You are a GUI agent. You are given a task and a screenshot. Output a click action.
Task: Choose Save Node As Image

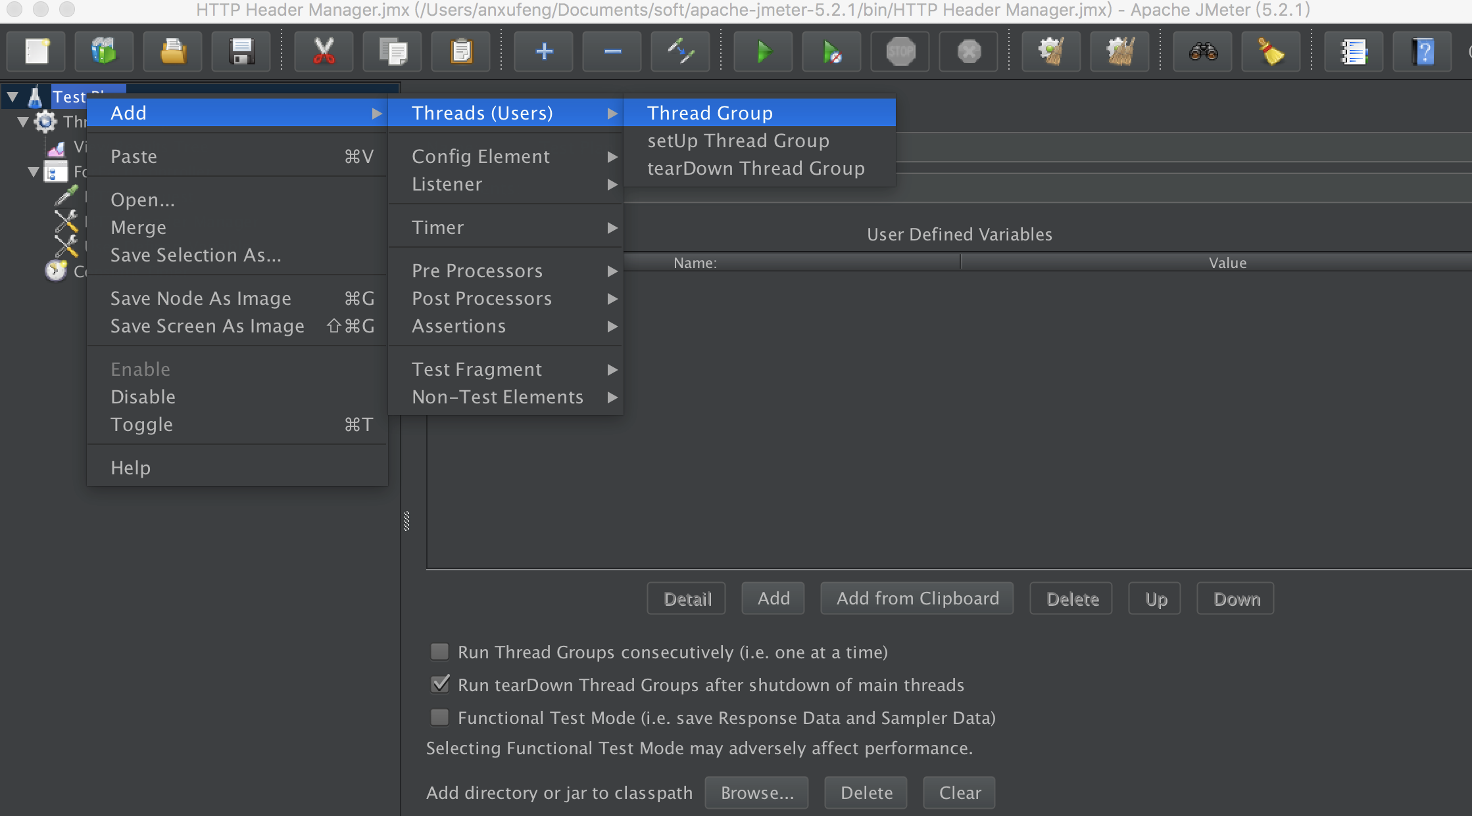[x=201, y=298]
